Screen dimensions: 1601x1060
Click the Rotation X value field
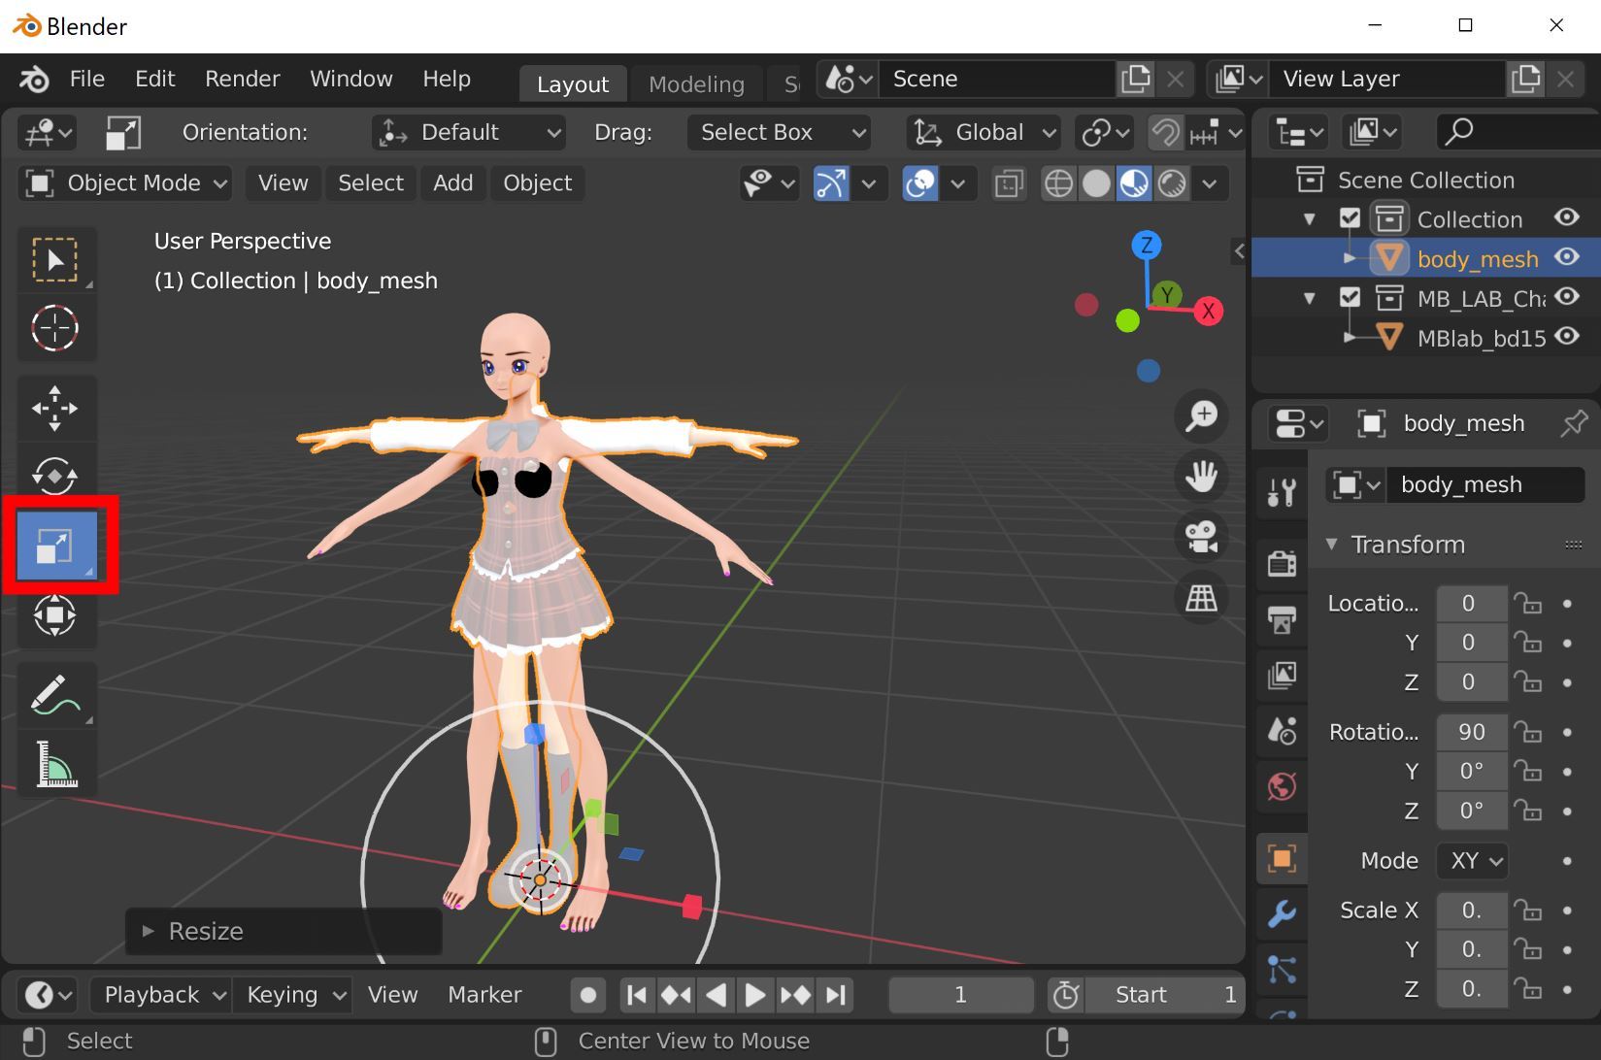[1471, 732]
